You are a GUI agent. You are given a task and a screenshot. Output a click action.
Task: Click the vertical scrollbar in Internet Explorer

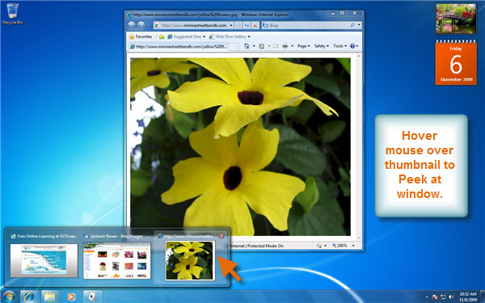[359, 147]
